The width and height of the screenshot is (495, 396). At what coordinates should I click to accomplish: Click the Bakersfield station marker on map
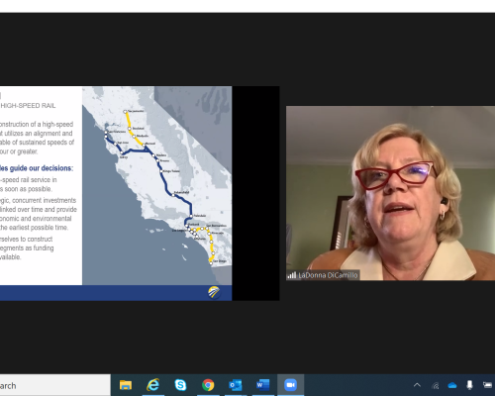(x=173, y=195)
